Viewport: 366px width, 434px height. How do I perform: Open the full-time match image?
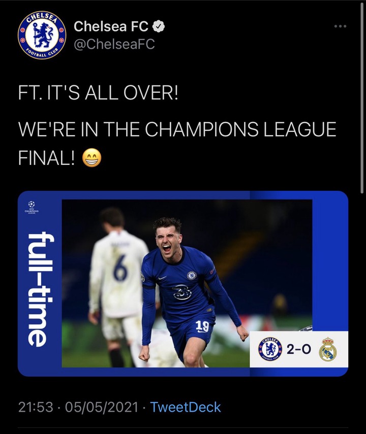(x=183, y=283)
